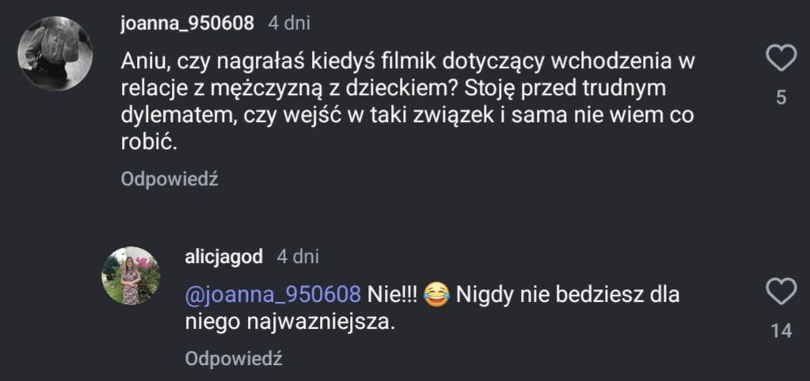Click the '4 dni' timestamp beside alicjagod
Screen dimensions: 810x381
tap(298, 257)
